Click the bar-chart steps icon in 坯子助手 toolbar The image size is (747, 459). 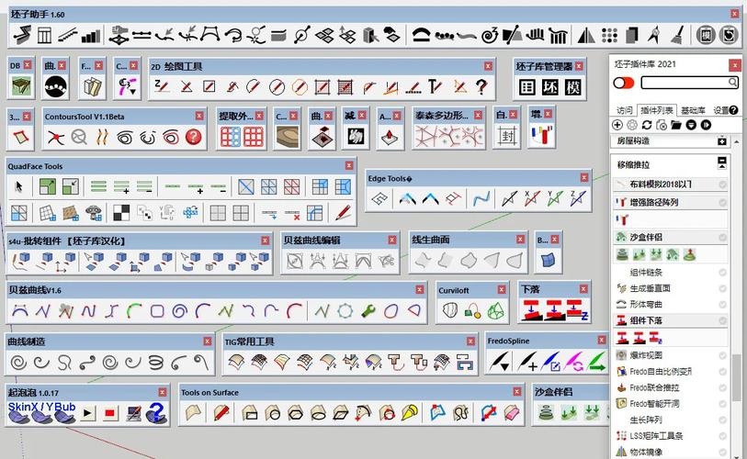coord(91,35)
